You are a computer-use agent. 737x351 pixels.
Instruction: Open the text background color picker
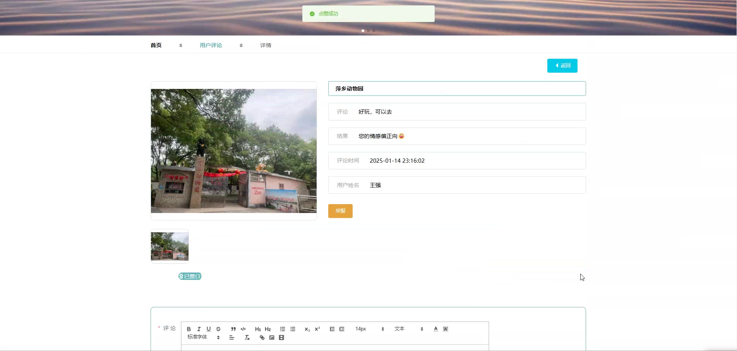tap(446, 329)
